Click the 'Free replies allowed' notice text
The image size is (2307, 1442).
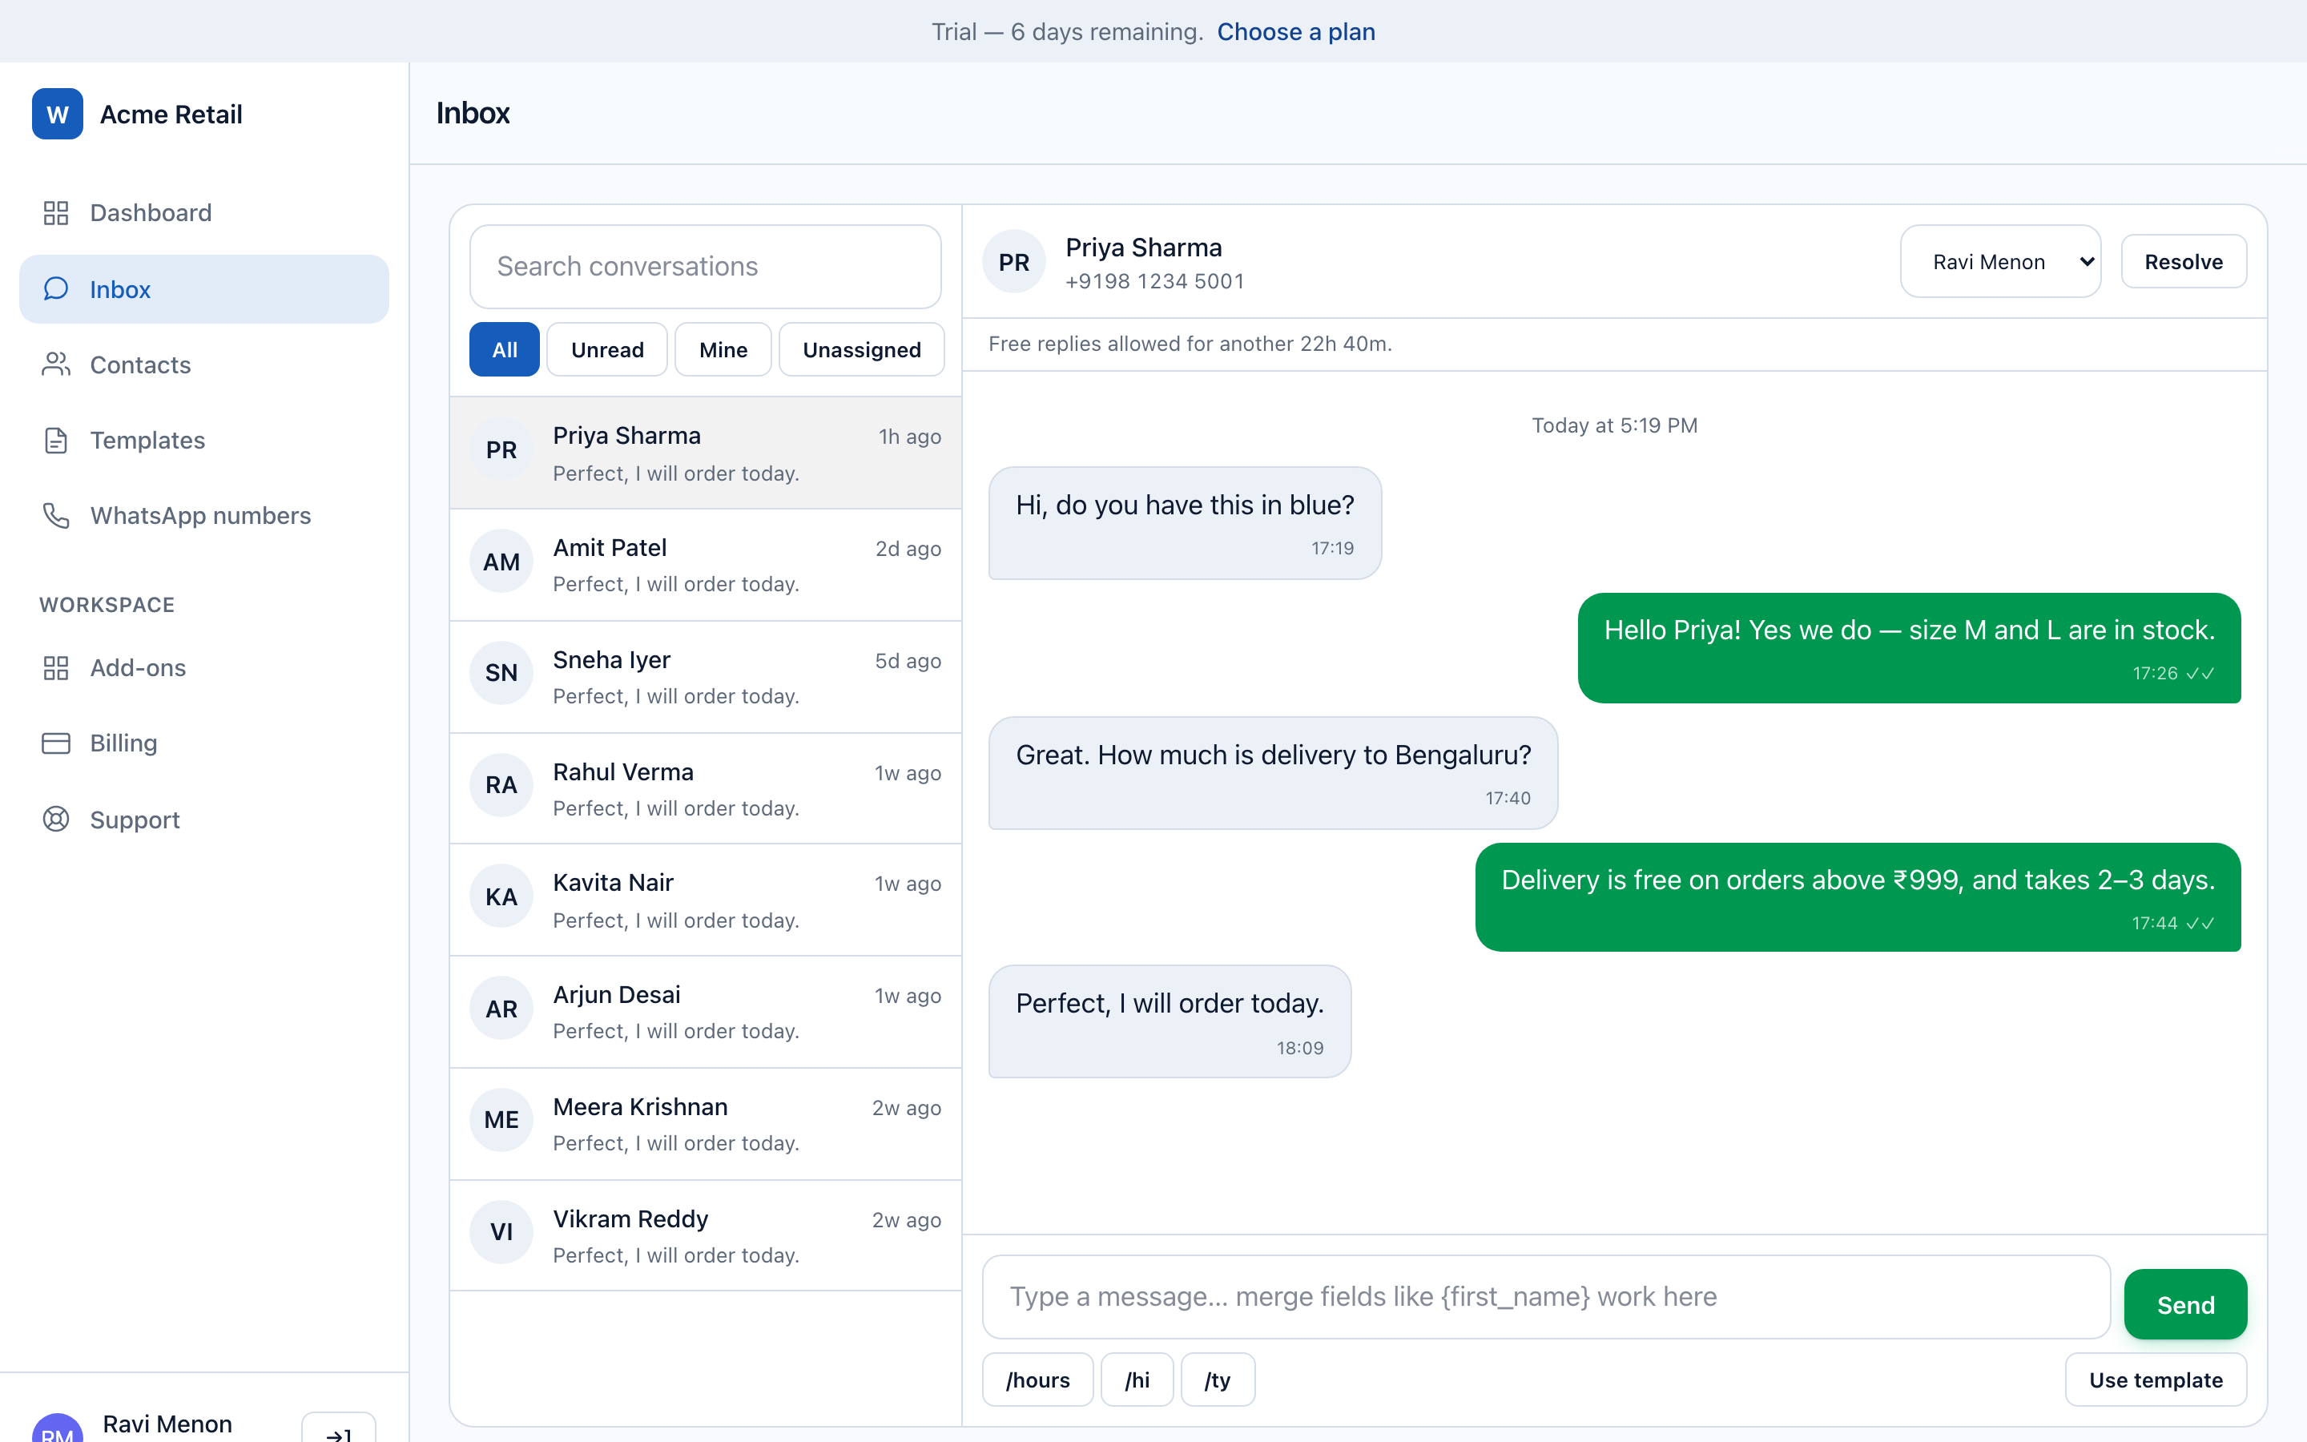(x=1190, y=344)
